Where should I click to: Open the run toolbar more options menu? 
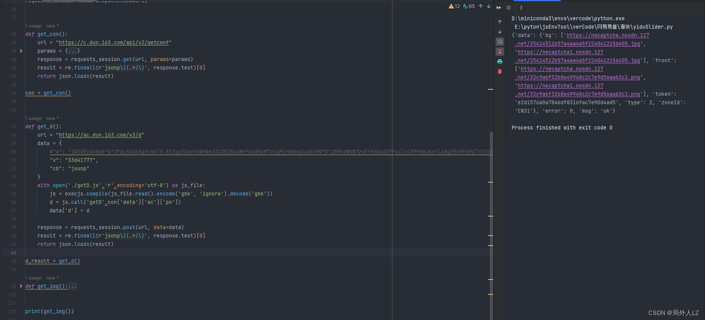[521, 8]
